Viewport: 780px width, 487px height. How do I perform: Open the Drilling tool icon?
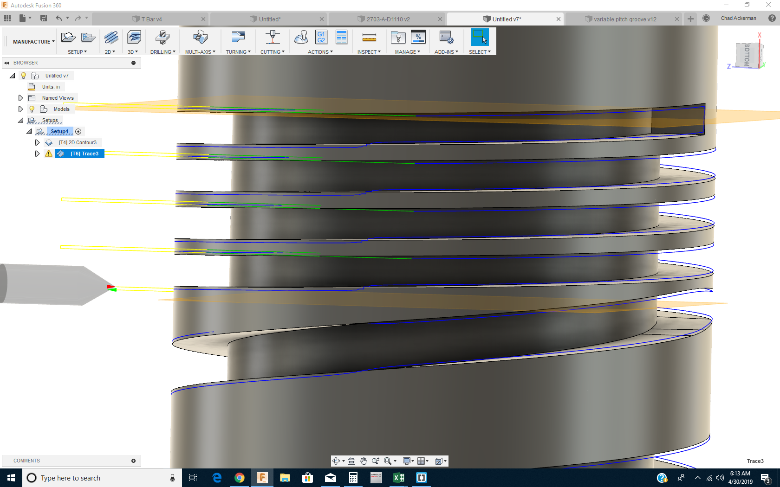tap(162, 37)
